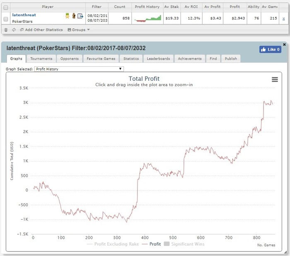Open the latenthreat player link
The image size is (290, 256).
[24, 15]
